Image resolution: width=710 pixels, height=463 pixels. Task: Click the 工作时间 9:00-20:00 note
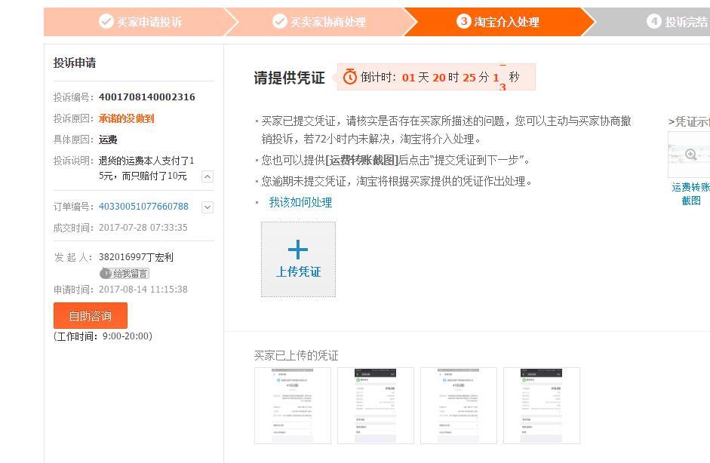(x=103, y=336)
